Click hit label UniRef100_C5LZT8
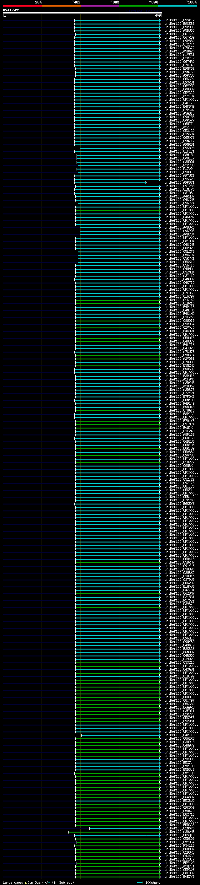200x885 pixels. point(179,251)
